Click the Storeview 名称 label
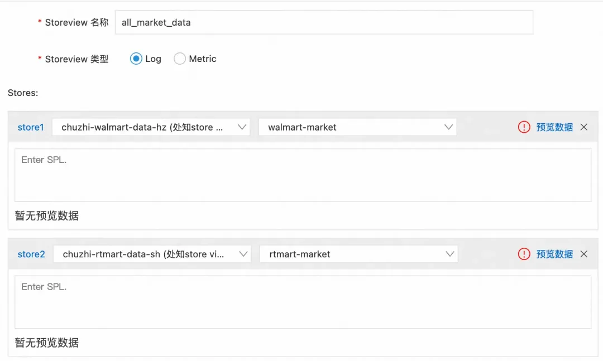Image resolution: width=603 pixels, height=361 pixels. point(76,22)
